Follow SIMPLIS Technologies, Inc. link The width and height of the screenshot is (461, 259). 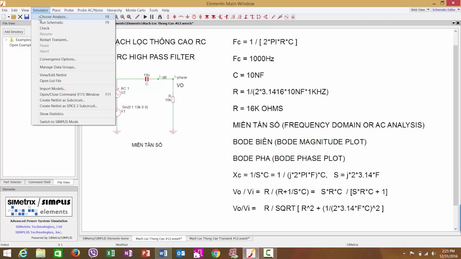click(x=39, y=232)
